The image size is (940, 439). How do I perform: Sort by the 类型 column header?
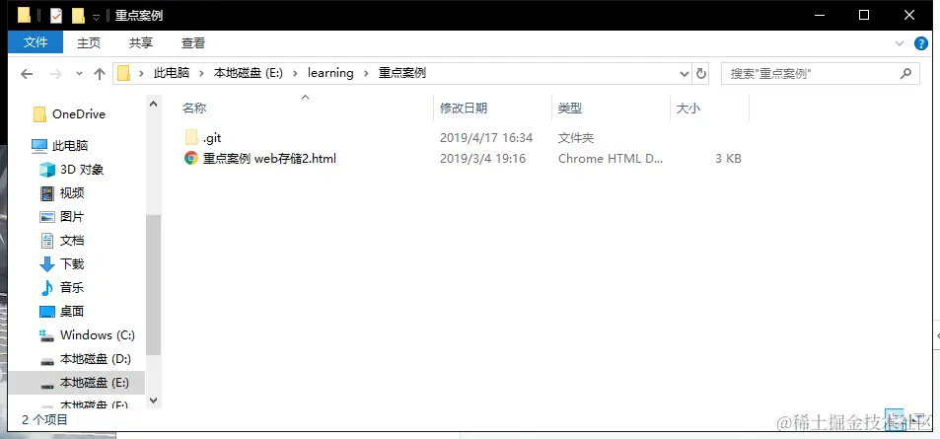[x=569, y=108]
